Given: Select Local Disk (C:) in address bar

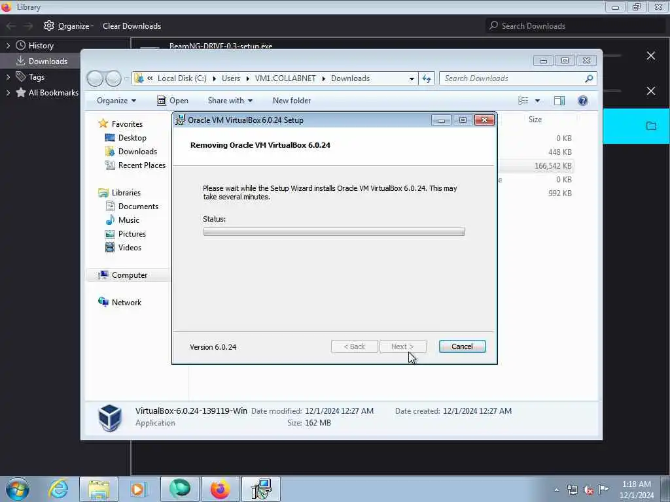Looking at the screenshot, I should (182, 78).
